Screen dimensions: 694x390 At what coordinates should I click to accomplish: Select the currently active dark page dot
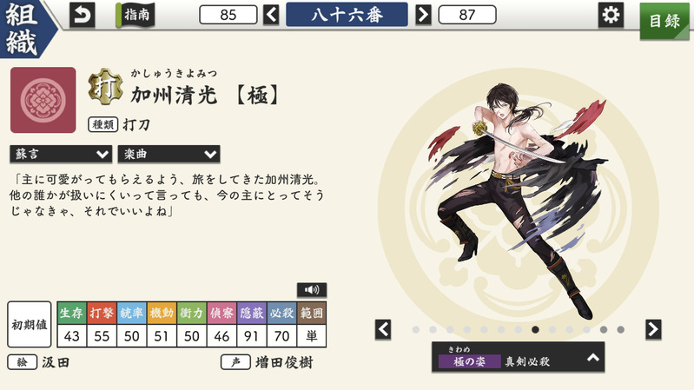[x=535, y=330]
